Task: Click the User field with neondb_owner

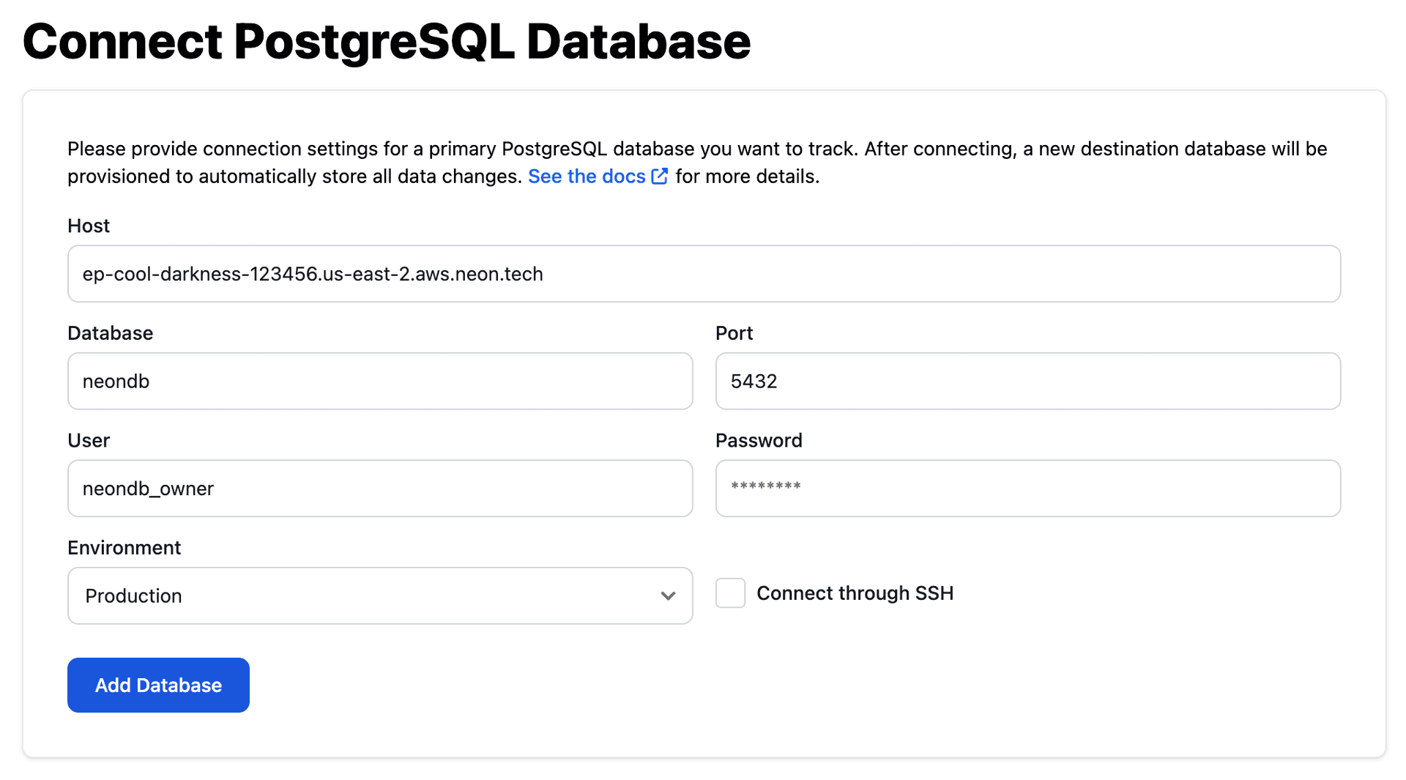Action: 380,489
